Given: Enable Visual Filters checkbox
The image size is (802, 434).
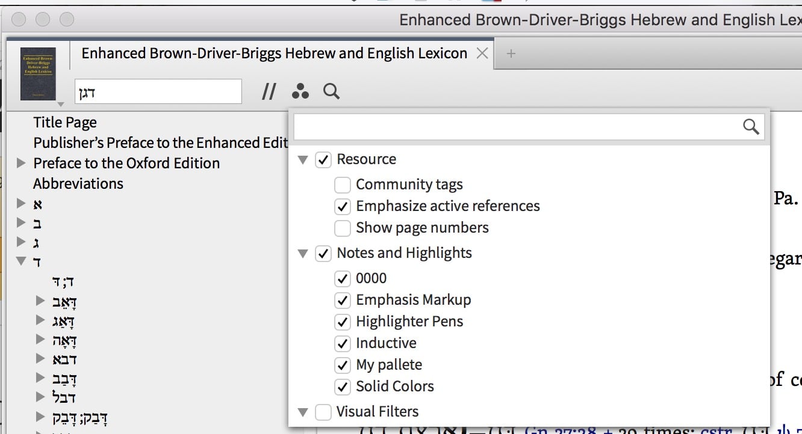Looking at the screenshot, I should point(323,412).
